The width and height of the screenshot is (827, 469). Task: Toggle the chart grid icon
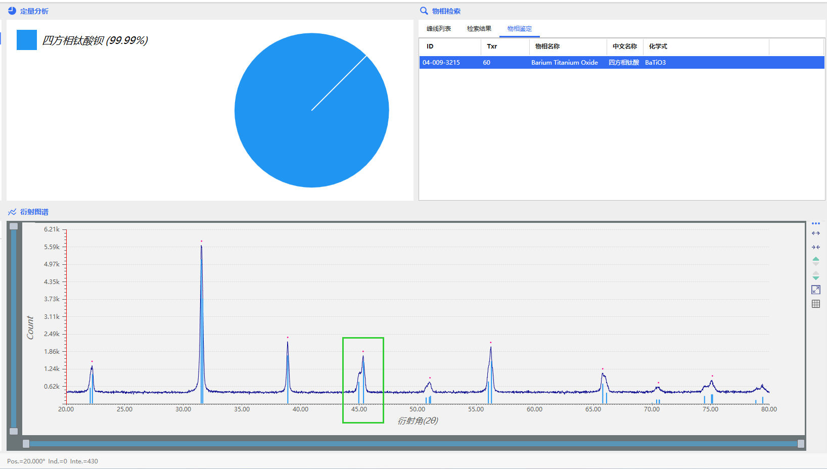[815, 304]
